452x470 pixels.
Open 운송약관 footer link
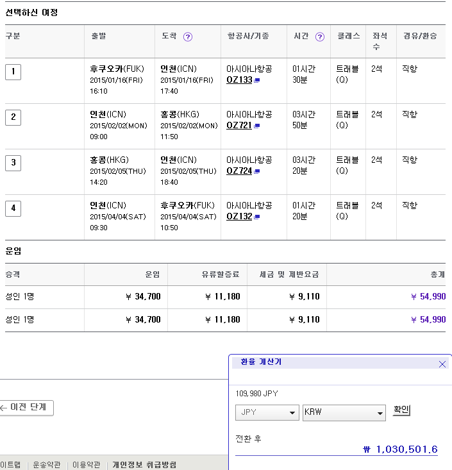[47, 465]
